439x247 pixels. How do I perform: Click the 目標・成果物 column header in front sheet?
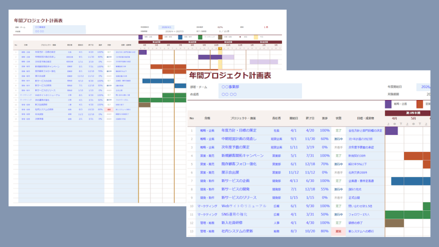click(365, 118)
